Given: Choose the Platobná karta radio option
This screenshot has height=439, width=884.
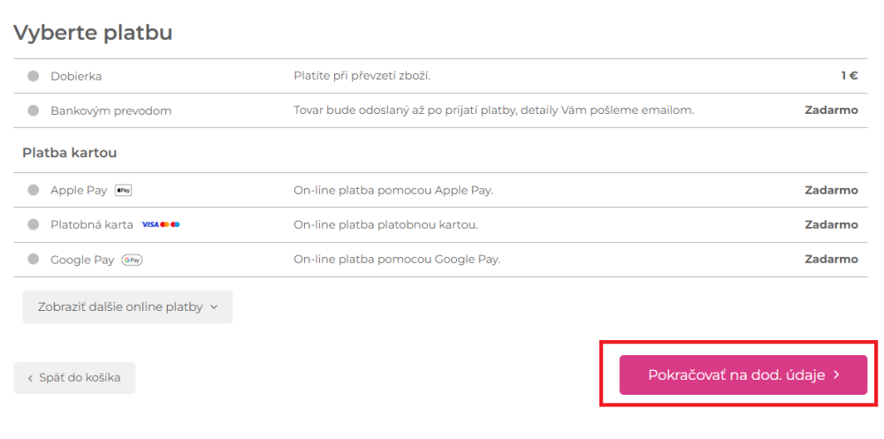Looking at the screenshot, I should (34, 224).
